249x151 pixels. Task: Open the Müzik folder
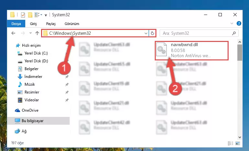point(26,84)
